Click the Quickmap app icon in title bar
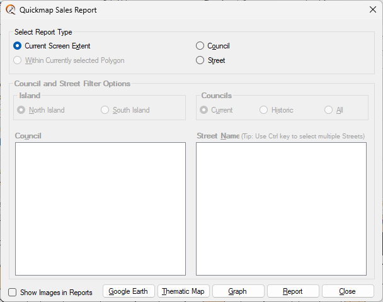 coord(11,10)
